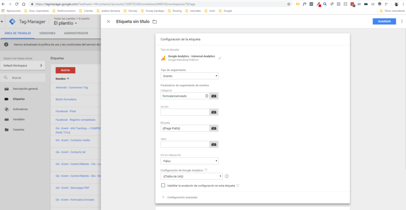
Task: Switch to the VERSIONES tab
Action: tap(48, 33)
